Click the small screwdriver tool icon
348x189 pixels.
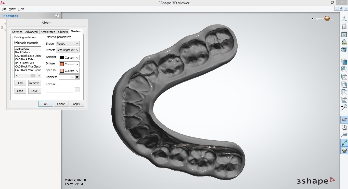(344, 135)
